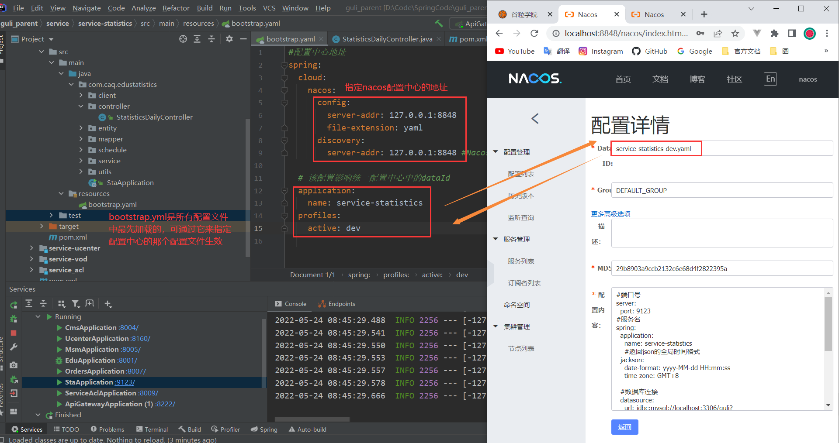Click the 文档 link in the Nacos header
Viewport: 839px width, 443px height.
(x=660, y=79)
